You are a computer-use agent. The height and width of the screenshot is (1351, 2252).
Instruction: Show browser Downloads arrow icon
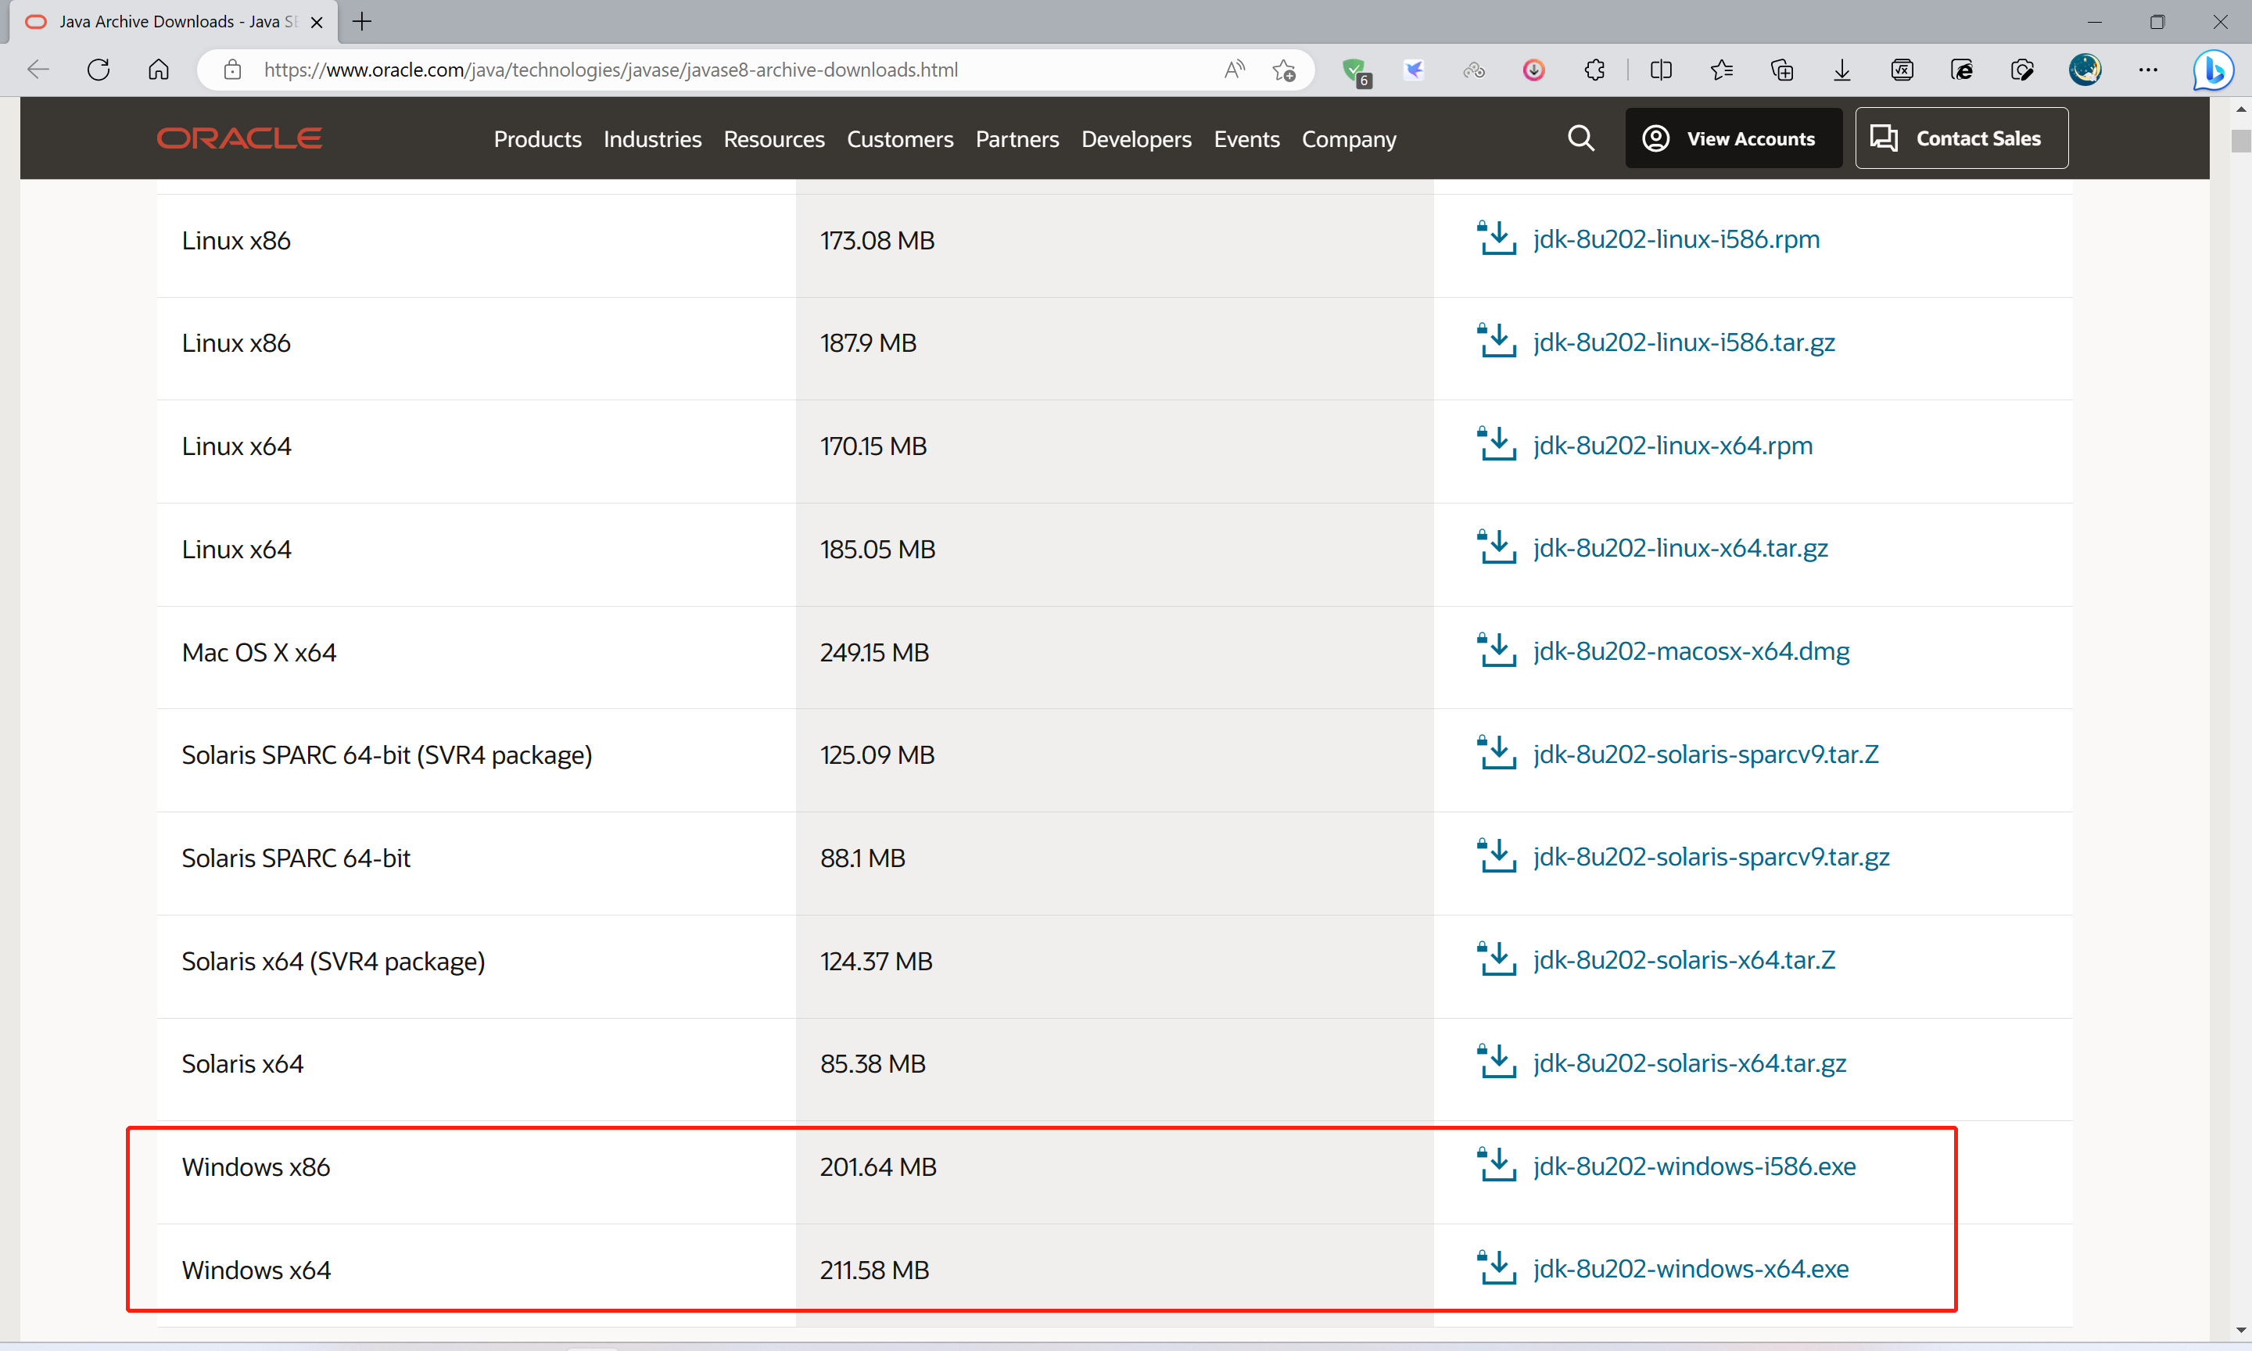[1841, 69]
